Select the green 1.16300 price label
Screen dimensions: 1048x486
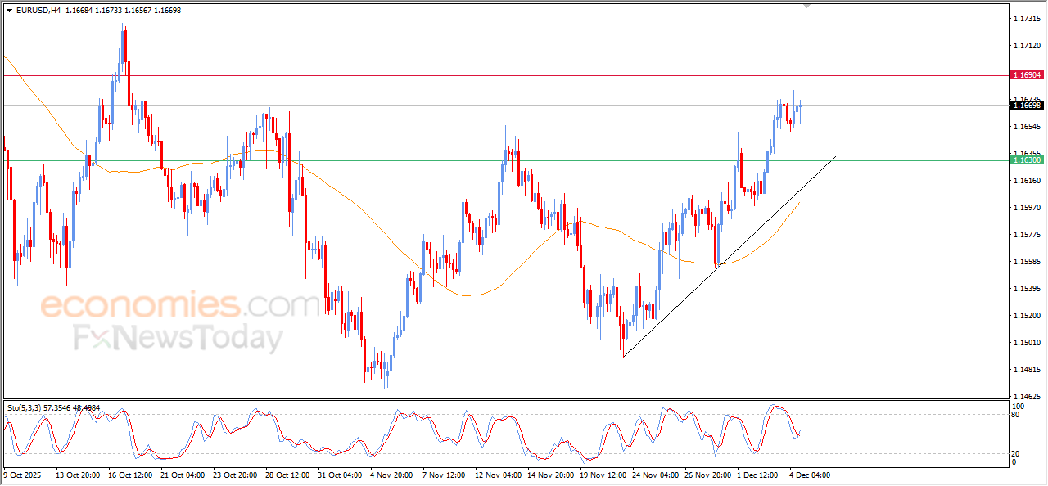tap(1026, 160)
